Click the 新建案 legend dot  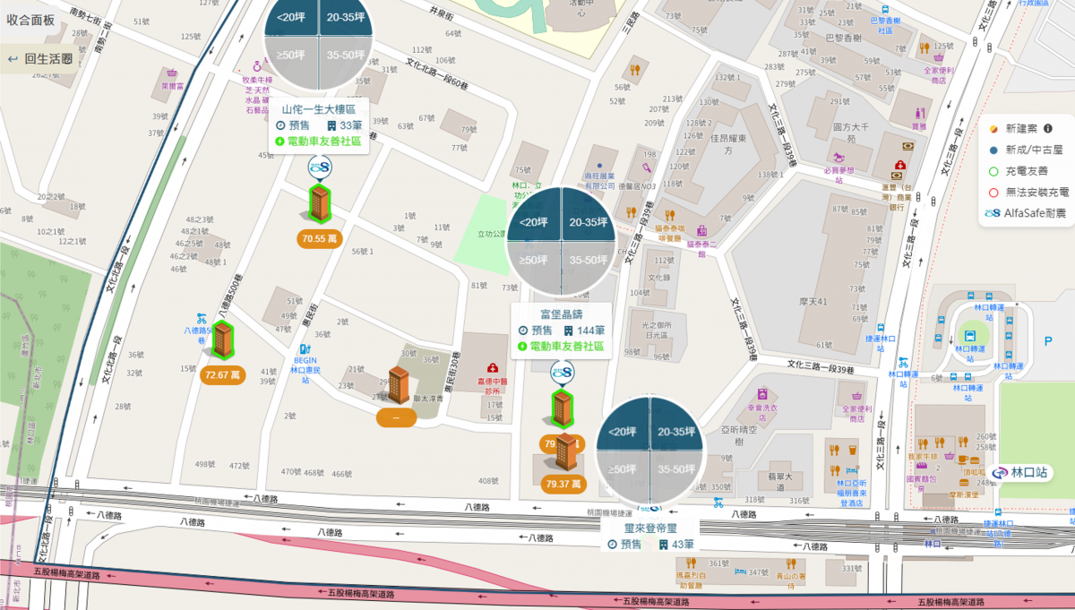pyautogui.click(x=993, y=129)
